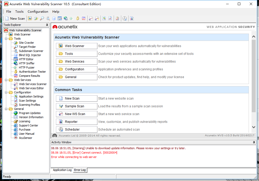Viewport: 259px width, 181px height.
Task: Select Program Updates in the tree
Action: pos(30,113)
